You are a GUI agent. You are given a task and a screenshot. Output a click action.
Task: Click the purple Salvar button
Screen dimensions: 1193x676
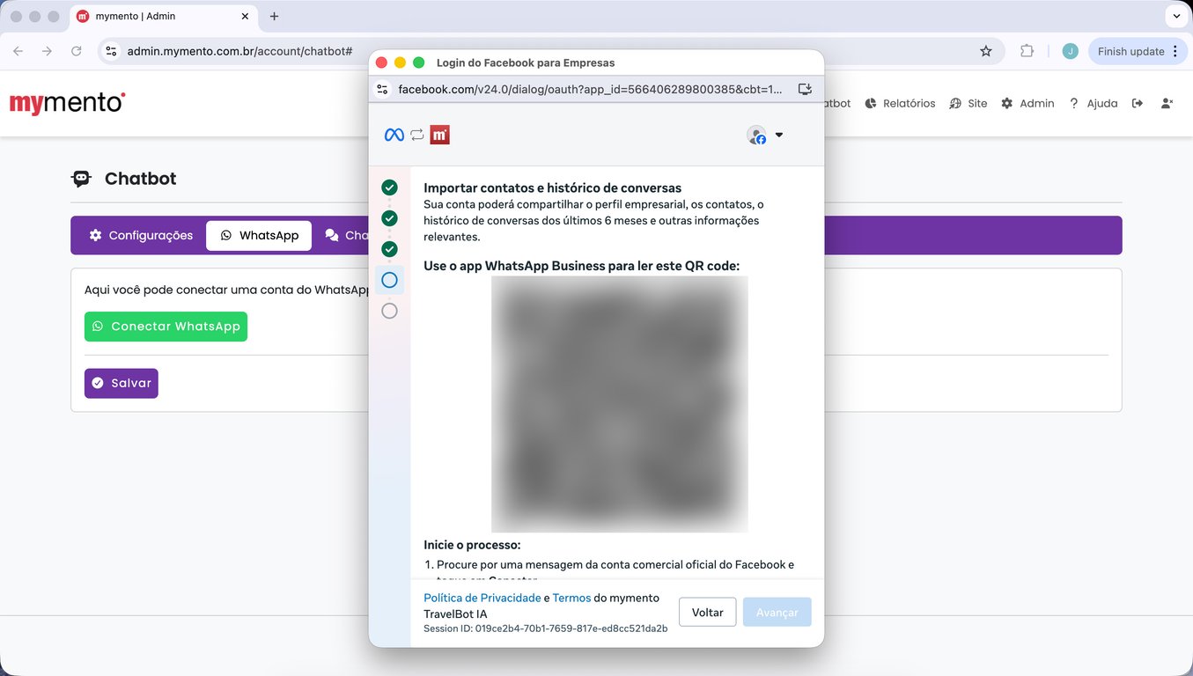click(x=122, y=383)
